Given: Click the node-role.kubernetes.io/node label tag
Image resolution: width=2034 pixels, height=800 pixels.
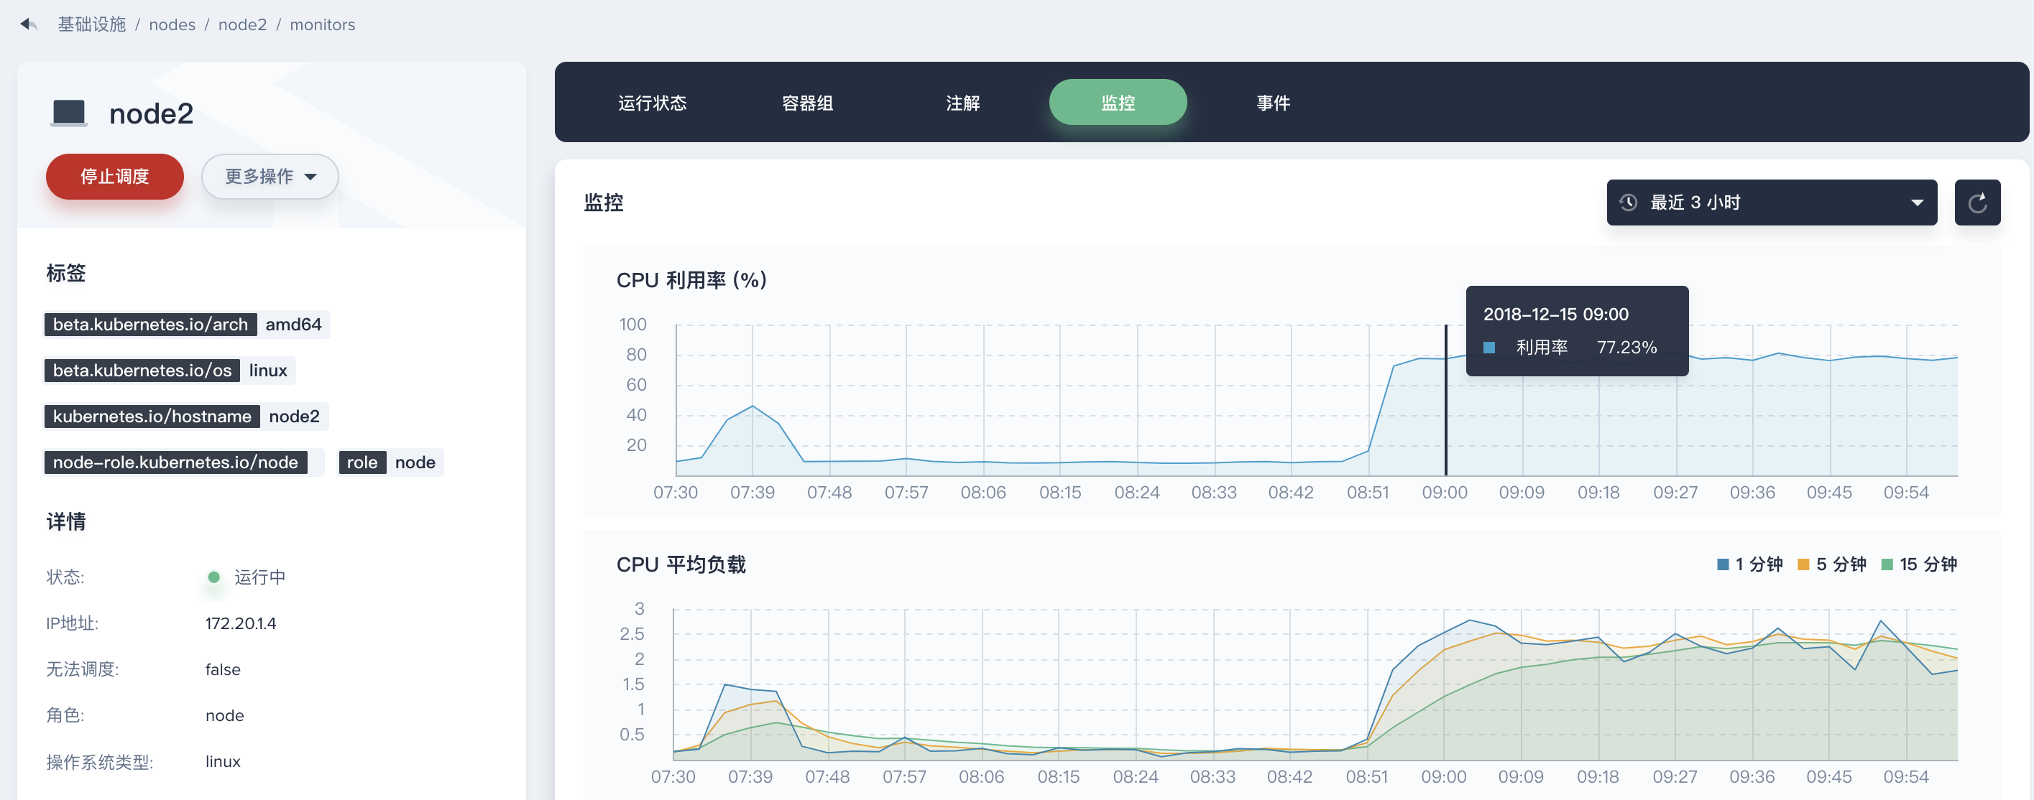Looking at the screenshot, I should 175,462.
